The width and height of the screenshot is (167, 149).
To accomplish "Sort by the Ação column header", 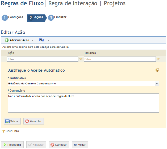I will [x=45, y=53].
